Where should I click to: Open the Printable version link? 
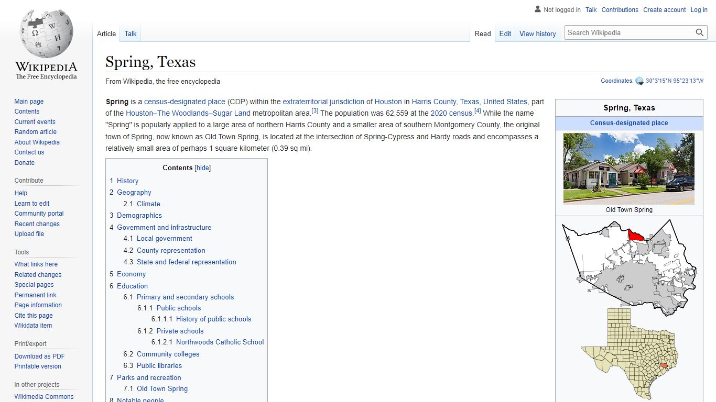[38, 366]
